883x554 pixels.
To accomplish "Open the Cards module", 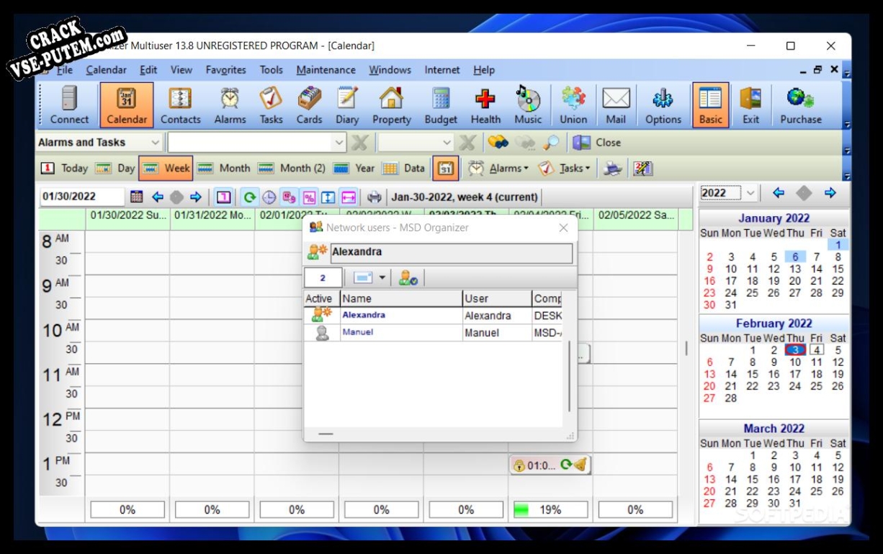I will pyautogui.click(x=310, y=105).
